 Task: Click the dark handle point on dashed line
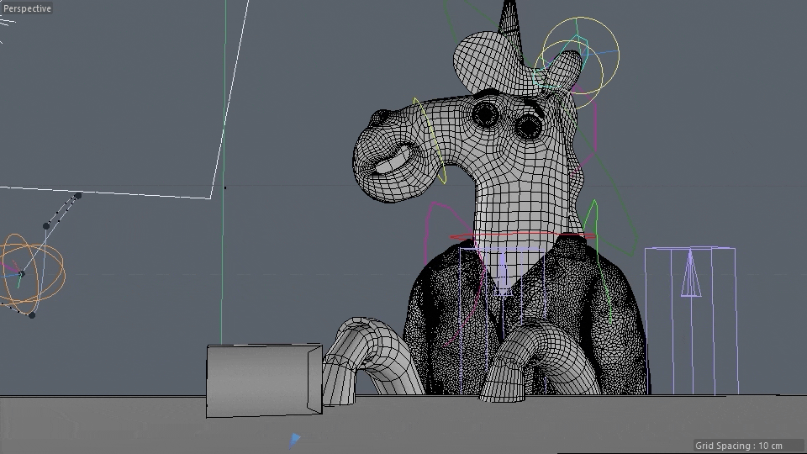(46, 225)
